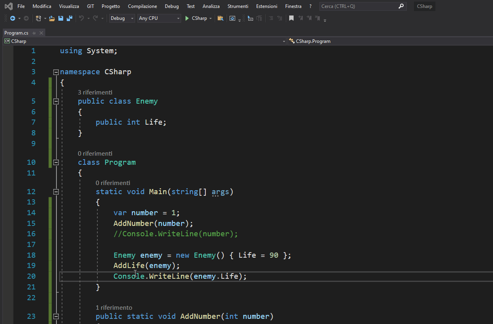Click the commented Console.WriteLine(number) line
Screen dimensions: 493x324
pos(176,234)
